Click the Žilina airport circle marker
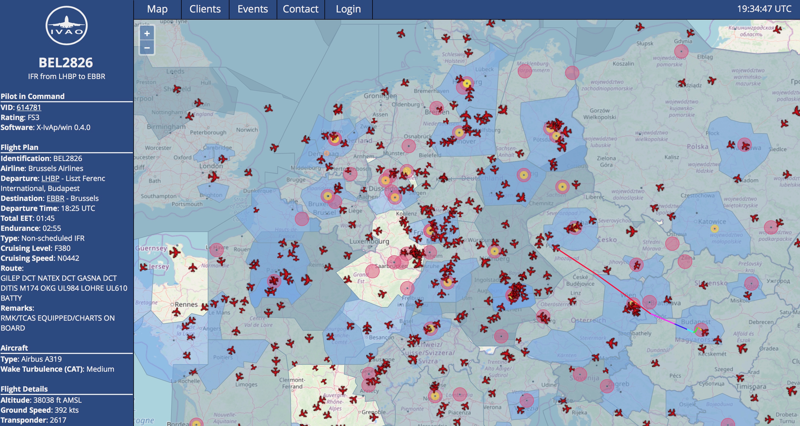Screen dimensions: 800x426 [685, 261]
